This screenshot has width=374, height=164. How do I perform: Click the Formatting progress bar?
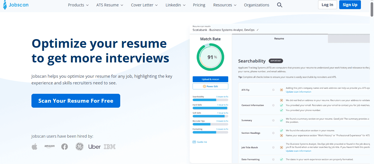coord(210,132)
